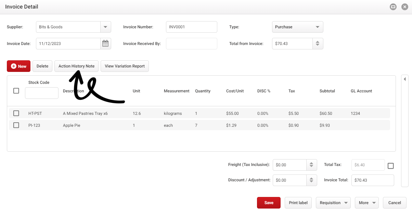The image size is (412, 214).
Task: Click the minimize dialog icon in header
Action: [393, 7]
